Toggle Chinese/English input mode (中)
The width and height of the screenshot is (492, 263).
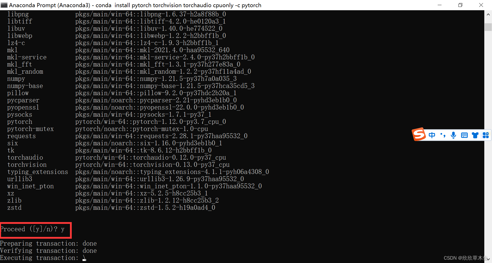coord(432,135)
